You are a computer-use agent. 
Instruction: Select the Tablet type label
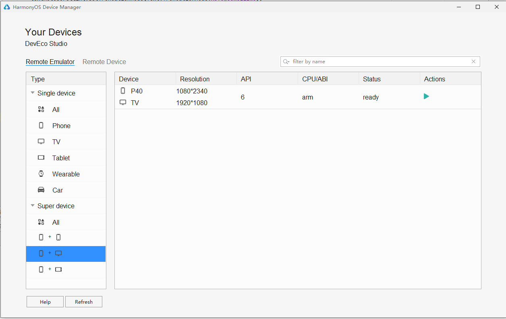(61, 158)
